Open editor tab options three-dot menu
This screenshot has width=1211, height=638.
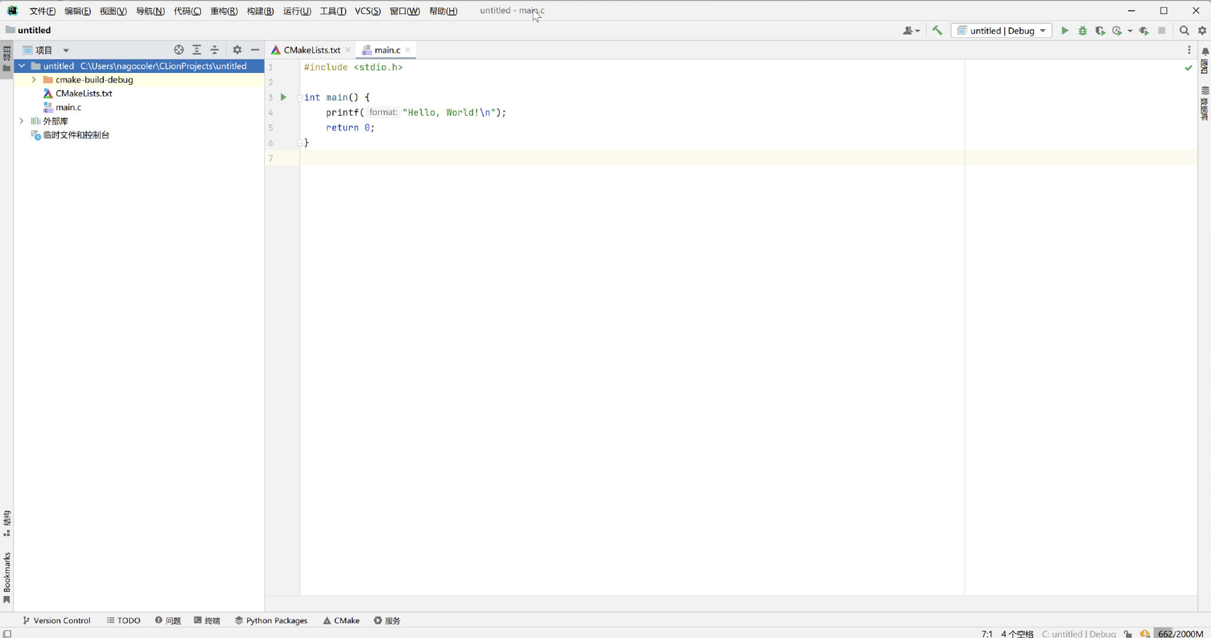click(1189, 50)
